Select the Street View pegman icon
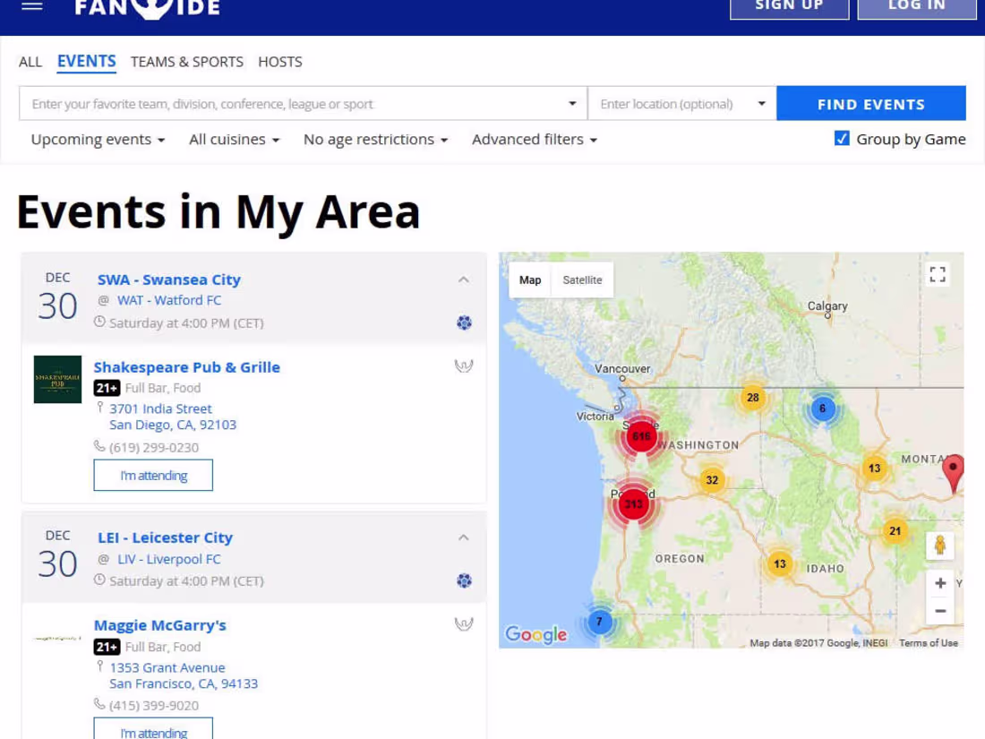This screenshot has height=739, width=985. click(939, 545)
